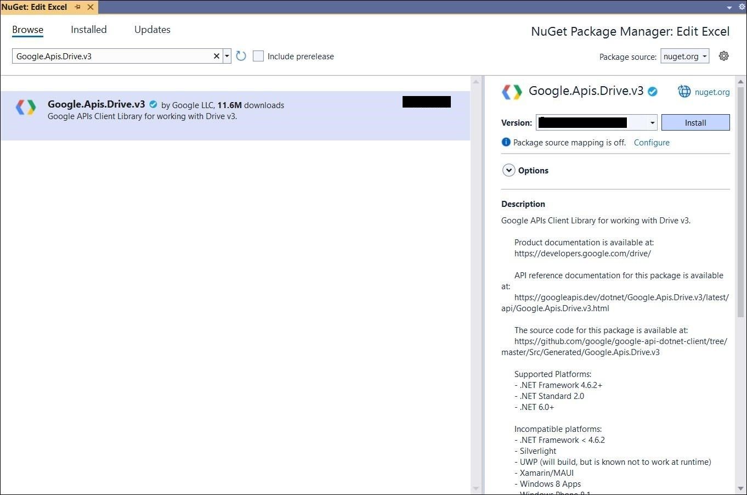This screenshot has height=495, width=747.
Task: Click the refresh search results icon
Action: pyautogui.click(x=241, y=56)
